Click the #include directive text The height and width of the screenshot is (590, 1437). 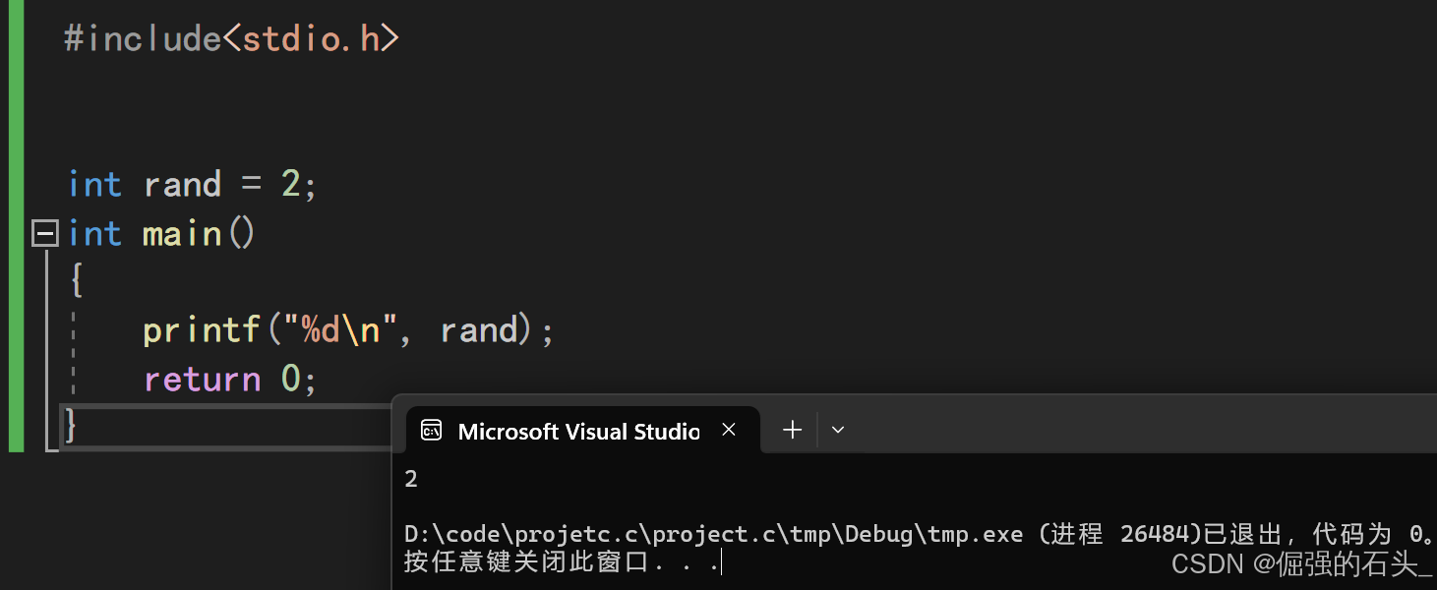point(143,38)
